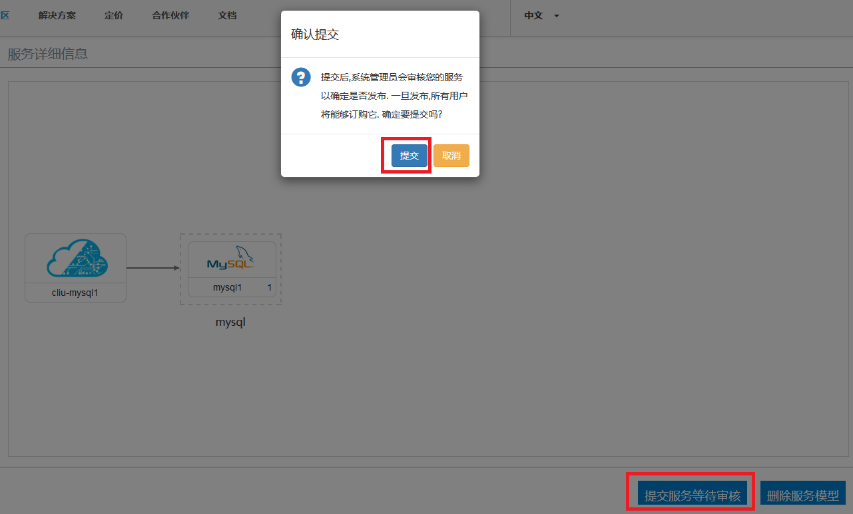
Task: Open the 定价 menu item
Action: [114, 15]
